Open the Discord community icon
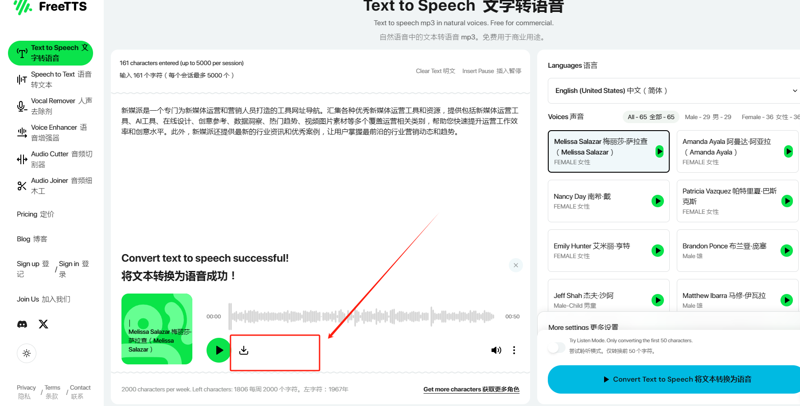Viewport: 800px width, 406px height. tap(22, 324)
